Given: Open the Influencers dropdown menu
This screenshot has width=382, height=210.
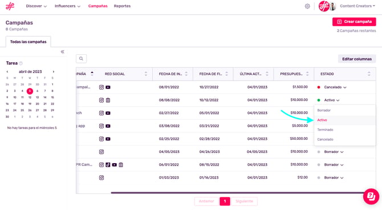Looking at the screenshot, I should (x=67, y=6).
